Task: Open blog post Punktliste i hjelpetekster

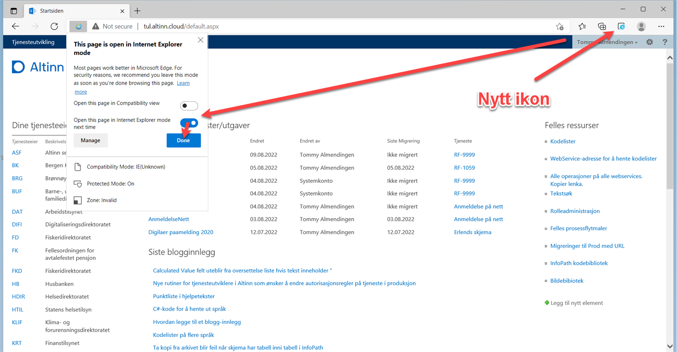Action: pos(184,296)
